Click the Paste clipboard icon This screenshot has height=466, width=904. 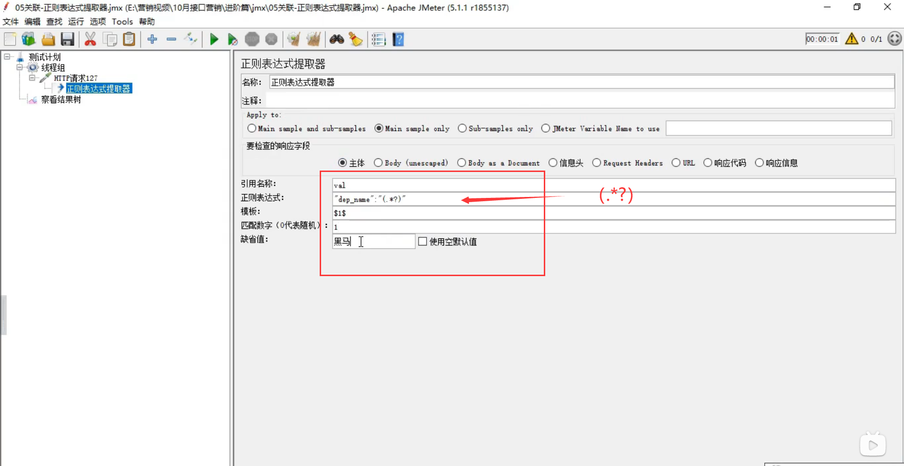129,39
